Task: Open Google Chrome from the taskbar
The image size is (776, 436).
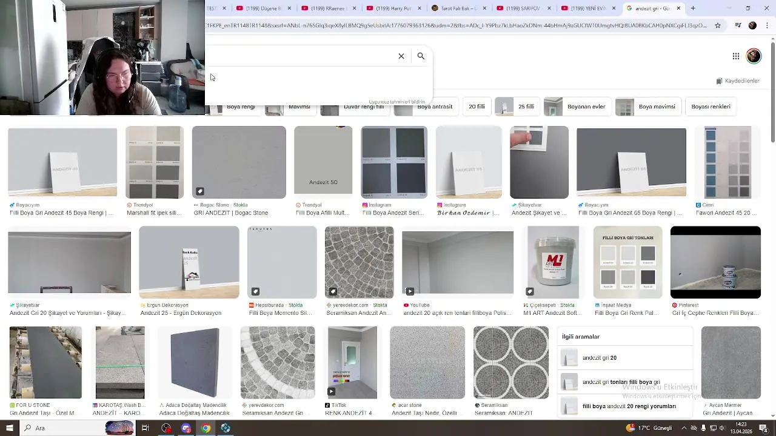Action: 206,428
